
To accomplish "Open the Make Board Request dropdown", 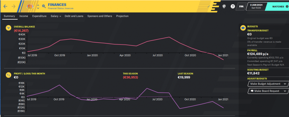I will (x=268, y=91).
